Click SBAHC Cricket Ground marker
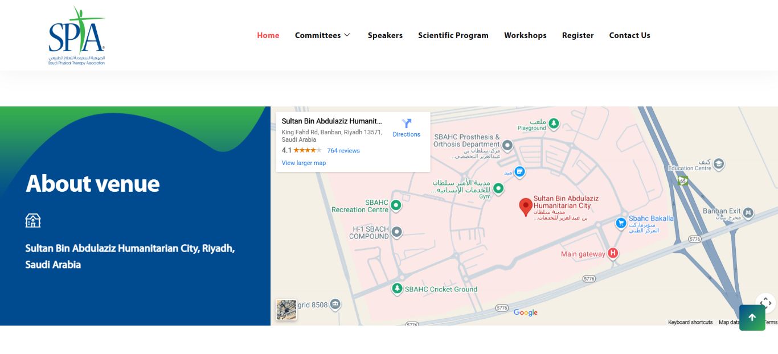The width and height of the screenshot is (778, 354). pyautogui.click(x=397, y=289)
